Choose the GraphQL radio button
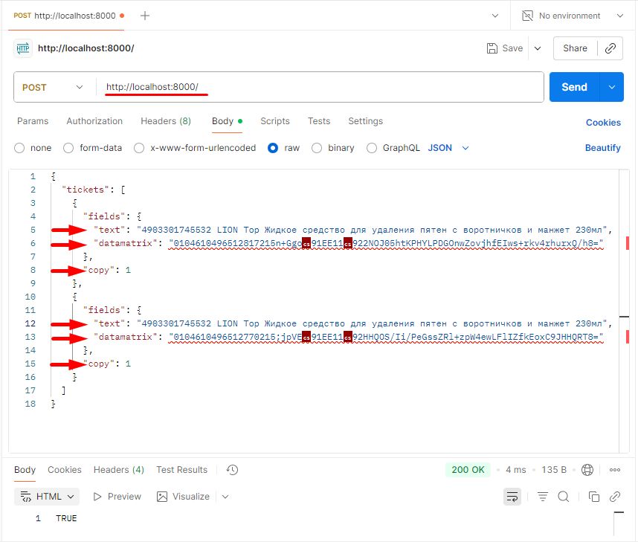This screenshot has height=542, width=638. pyautogui.click(x=371, y=148)
